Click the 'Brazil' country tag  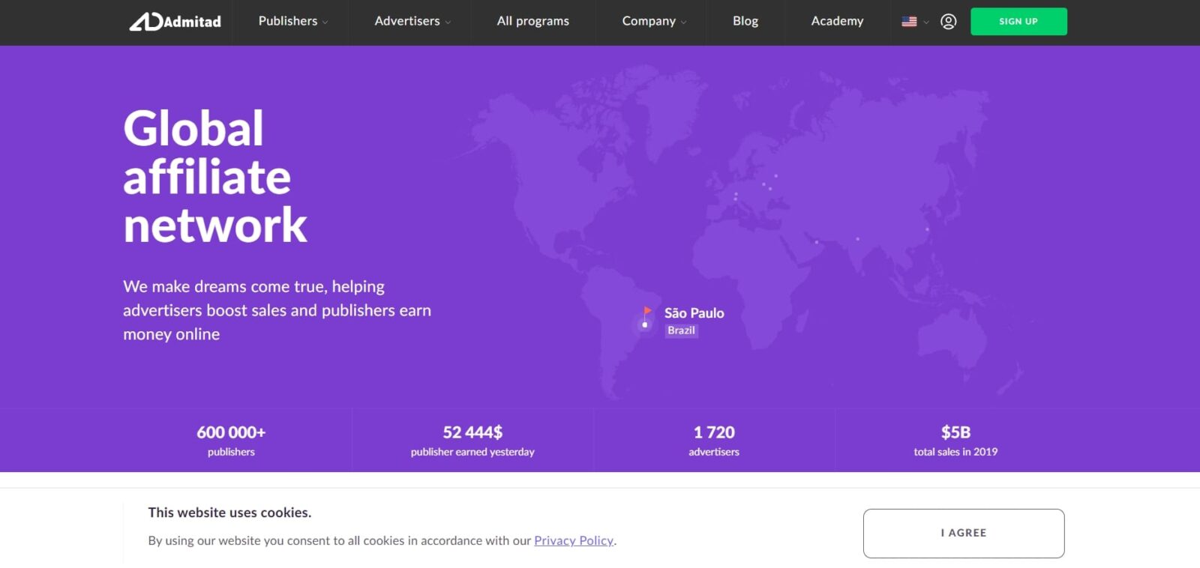point(681,330)
